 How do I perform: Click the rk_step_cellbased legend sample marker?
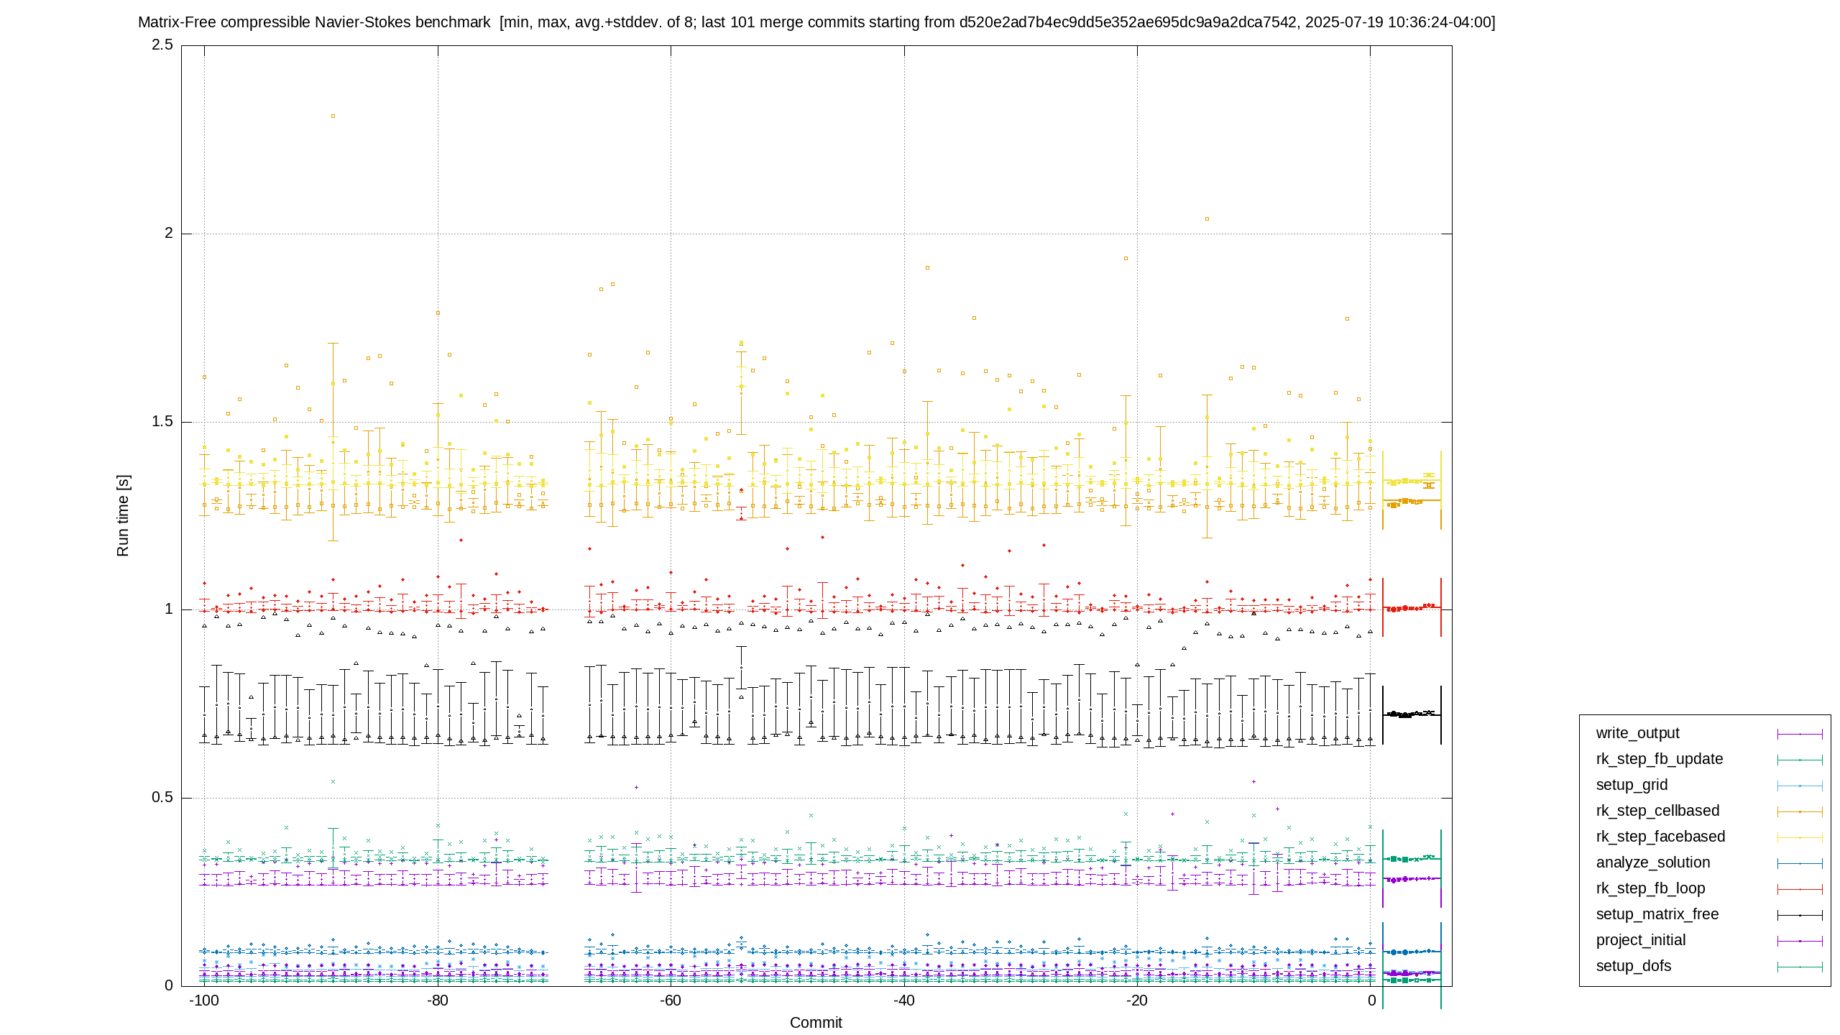click(1800, 811)
